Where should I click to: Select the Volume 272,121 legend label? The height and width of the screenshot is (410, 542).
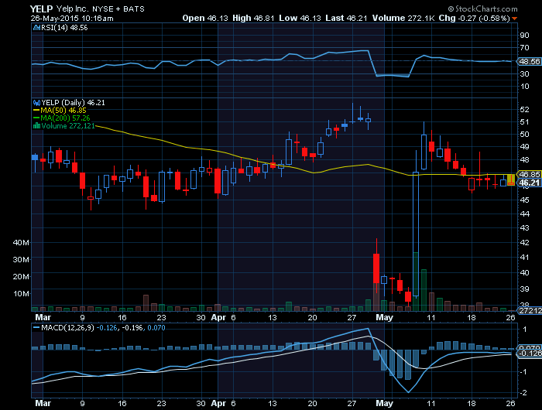[x=68, y=126]
